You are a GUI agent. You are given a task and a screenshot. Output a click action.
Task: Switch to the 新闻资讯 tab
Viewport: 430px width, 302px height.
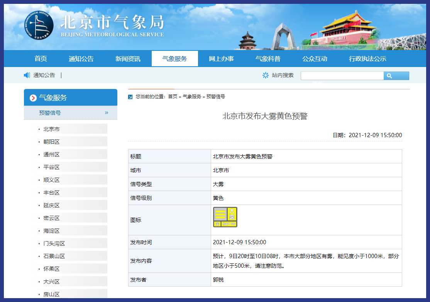tap(128, 59)
